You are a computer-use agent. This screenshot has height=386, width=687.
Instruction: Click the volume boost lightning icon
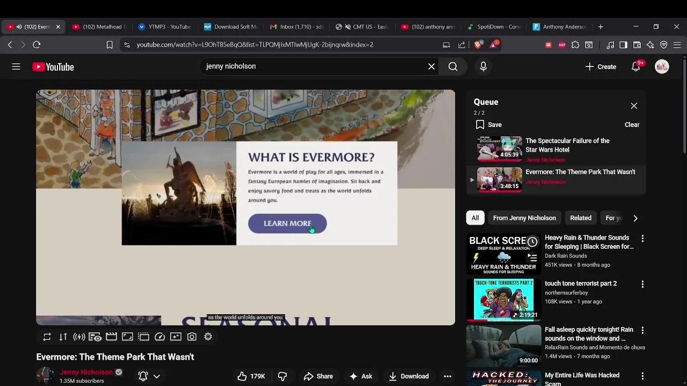click(x=79, y=337)
